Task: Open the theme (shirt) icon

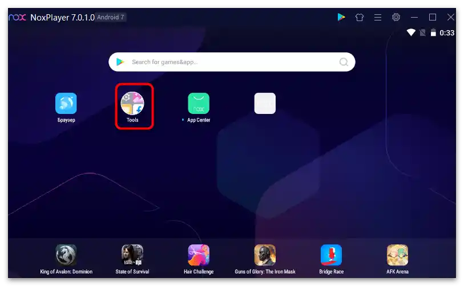Action: coord(360,18)
